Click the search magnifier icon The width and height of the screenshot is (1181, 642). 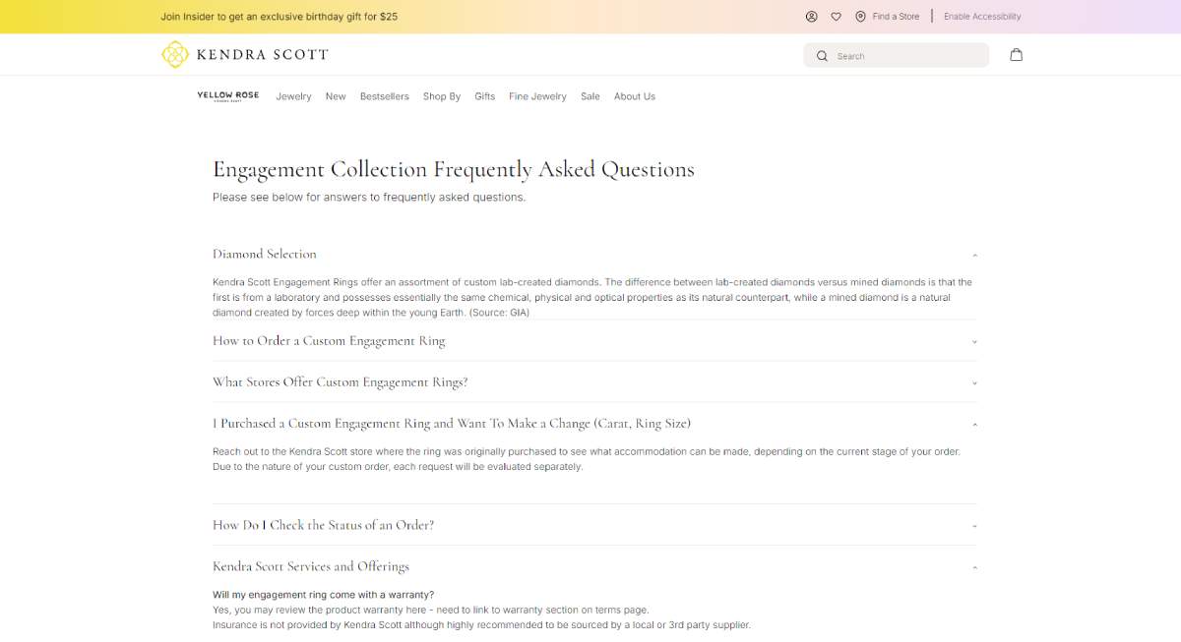(x=823, y=56)
